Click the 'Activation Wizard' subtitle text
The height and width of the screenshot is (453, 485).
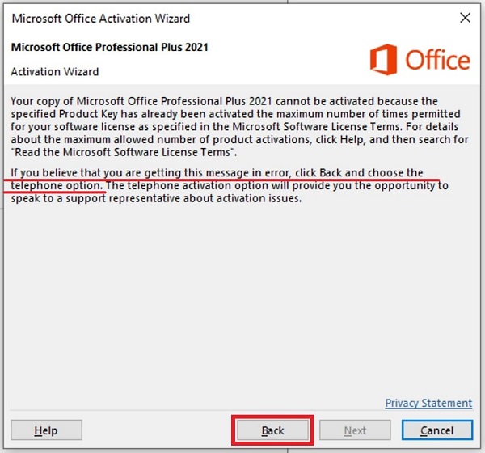click(x=55, y=71)
